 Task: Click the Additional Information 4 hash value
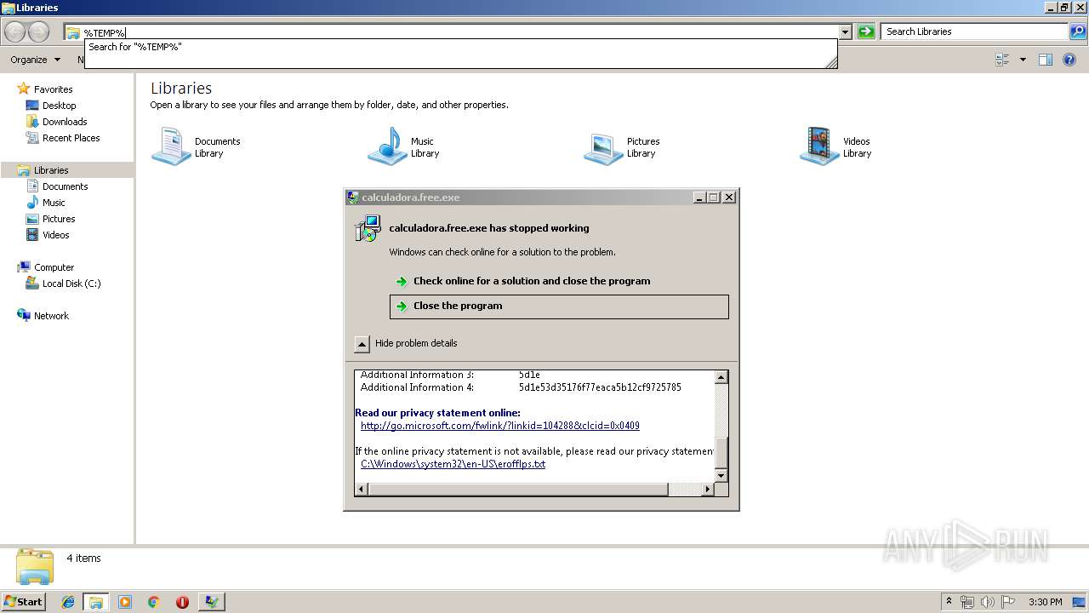pyautogui.click(x=600, y=387)
